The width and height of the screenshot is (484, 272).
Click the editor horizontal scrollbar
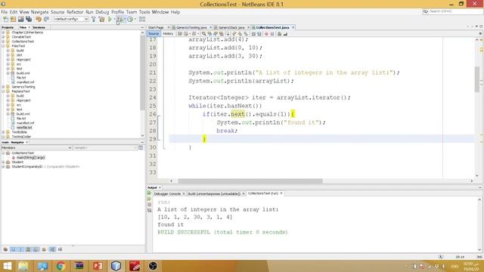coord(250,181)
